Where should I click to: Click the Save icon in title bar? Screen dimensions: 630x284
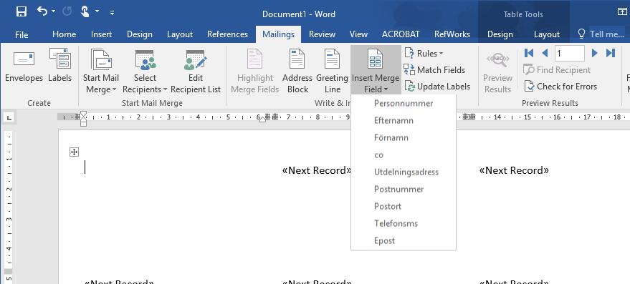point(22,11)
